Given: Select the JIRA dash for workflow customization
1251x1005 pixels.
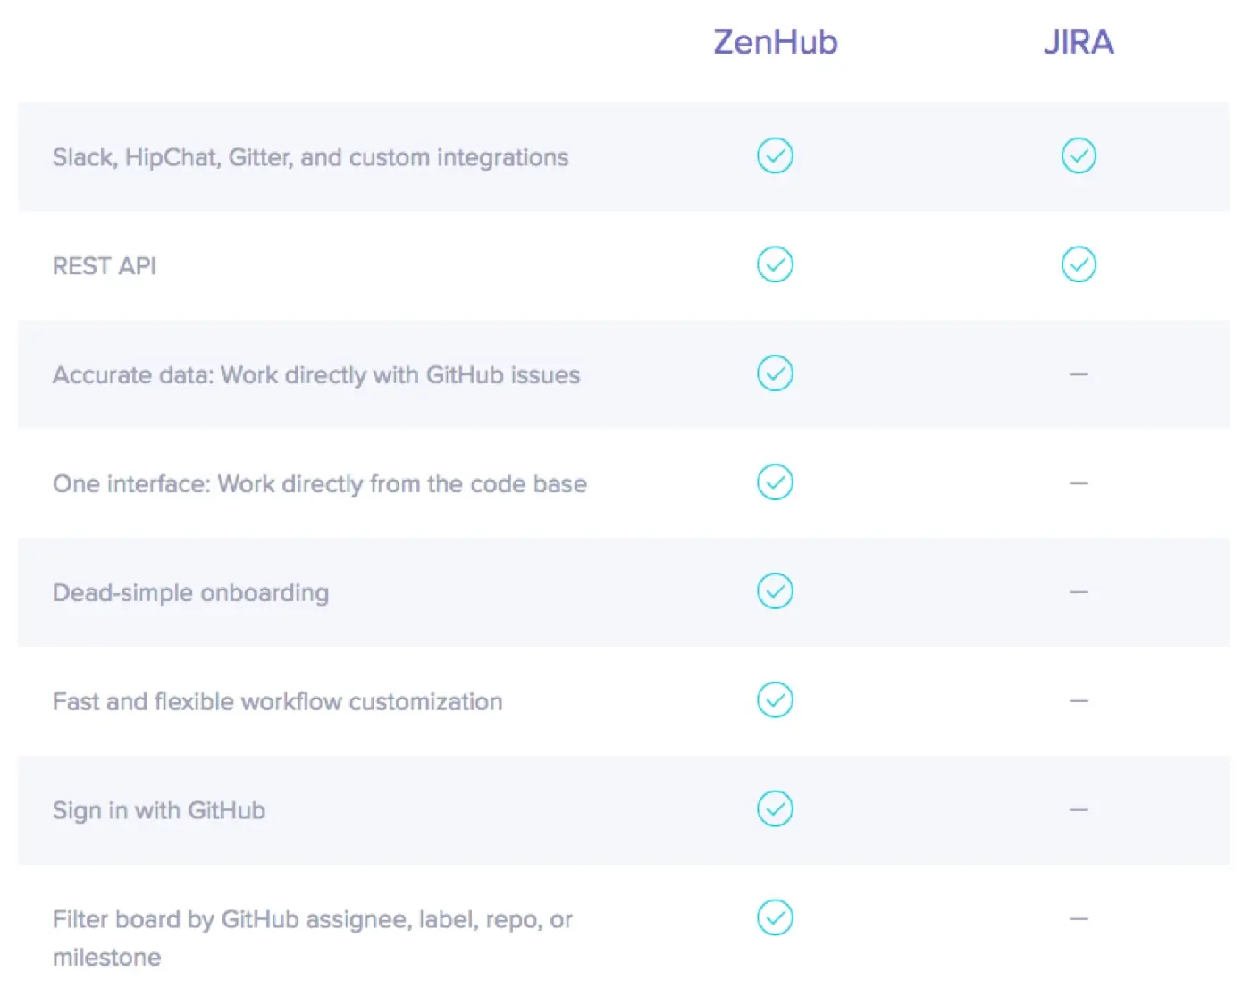Looking at the screenshot, I should tap(1079, 701).
